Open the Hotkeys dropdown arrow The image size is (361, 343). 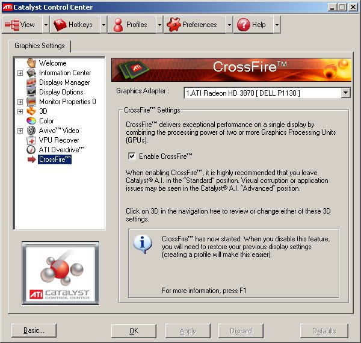point(103,25)
